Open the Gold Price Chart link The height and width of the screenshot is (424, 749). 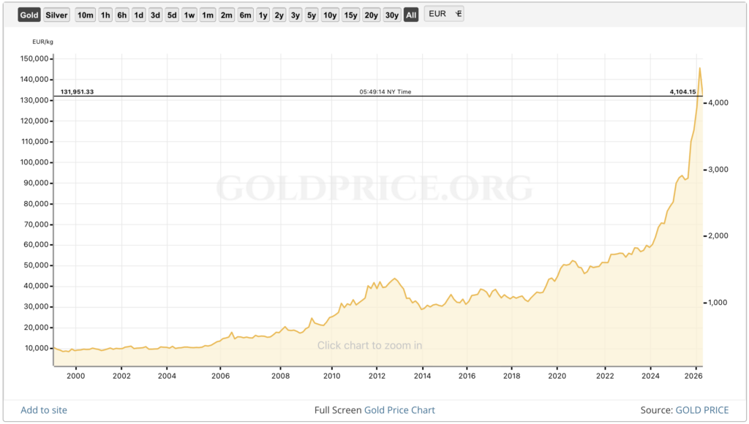(399, 410)
